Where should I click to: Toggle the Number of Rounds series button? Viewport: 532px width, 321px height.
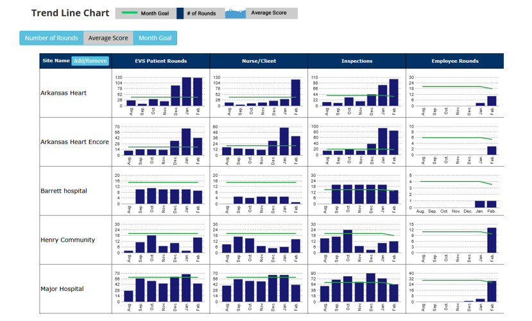click(x=51, y=38)
